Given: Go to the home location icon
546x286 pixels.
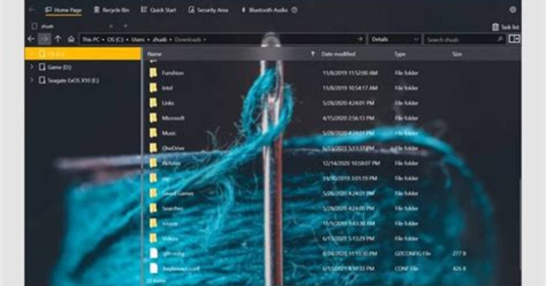Looking at the screenshot, I should [x=71, y=39].
